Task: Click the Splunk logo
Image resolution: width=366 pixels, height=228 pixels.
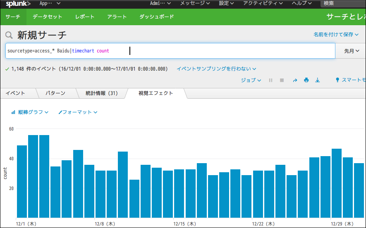Action: click(18, 4)
